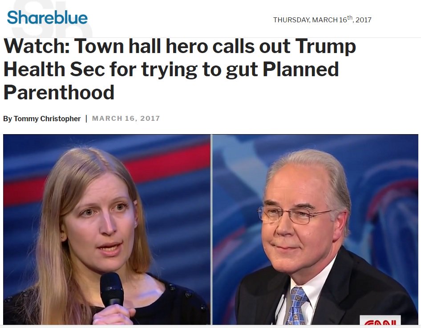Image resolution: width=421 pixels, height=328 pixels.
Task: Click the left video frame with the woman
Action: point(107,230)
